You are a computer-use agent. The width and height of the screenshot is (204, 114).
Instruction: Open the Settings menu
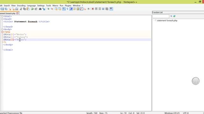pyautogui.click(x=41, y=6)
